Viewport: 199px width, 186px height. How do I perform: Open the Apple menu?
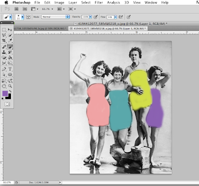(6, 2)
